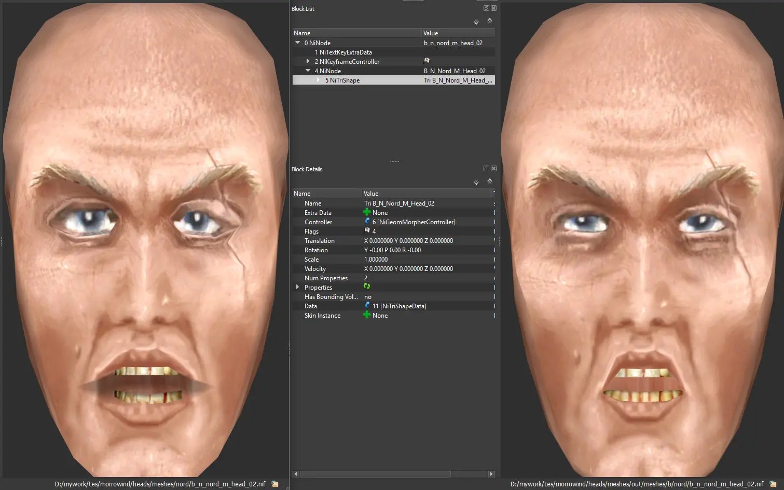Screen dimensions: 784x490
Task: Click folder icon next to right output path
Action: 773,484
